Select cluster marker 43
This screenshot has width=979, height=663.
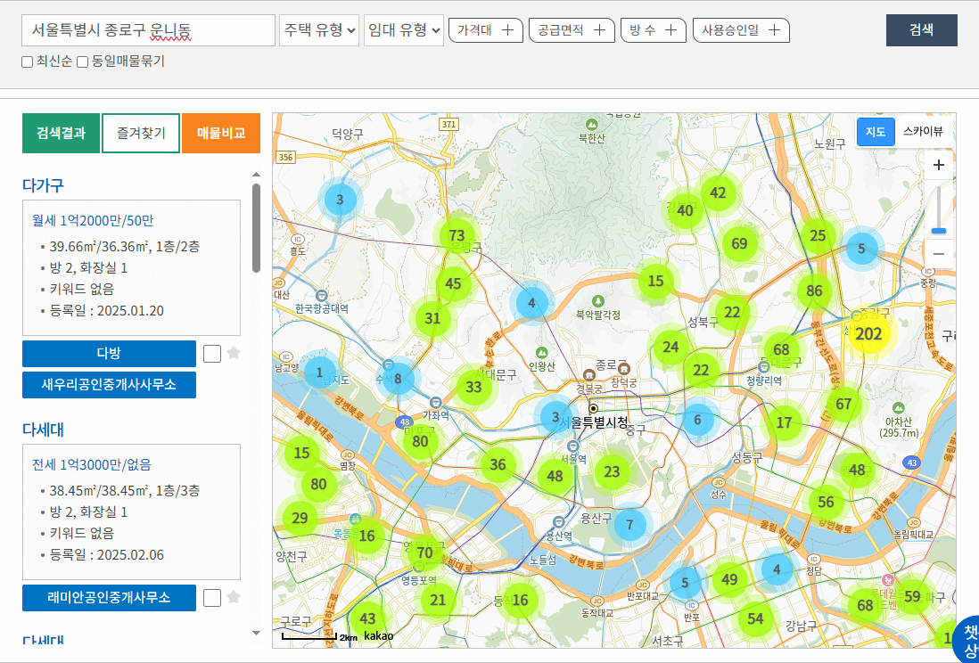click(x=367, y=618)
